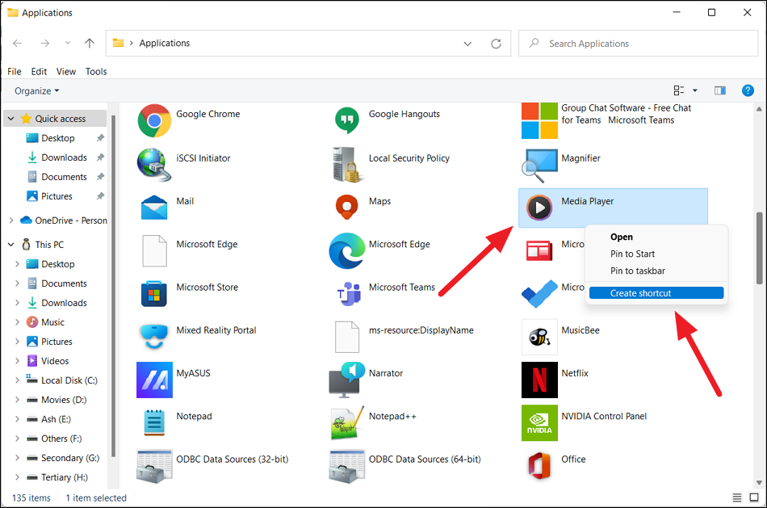This screenshot has width=767, height=508.
Task: Refresh the Applications folder
Action: coord(496,44)
